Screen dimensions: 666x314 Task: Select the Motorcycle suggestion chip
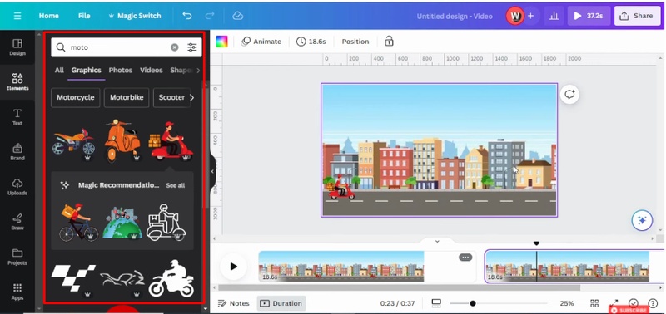pyautogui.click(x=76, y=97)
